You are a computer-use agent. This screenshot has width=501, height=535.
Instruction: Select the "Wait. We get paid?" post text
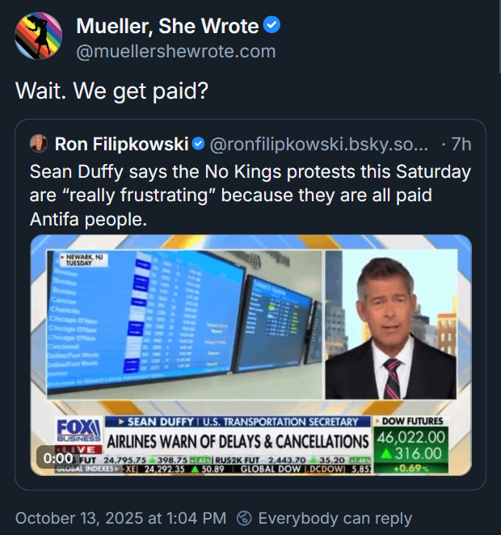tap(112, 91)
